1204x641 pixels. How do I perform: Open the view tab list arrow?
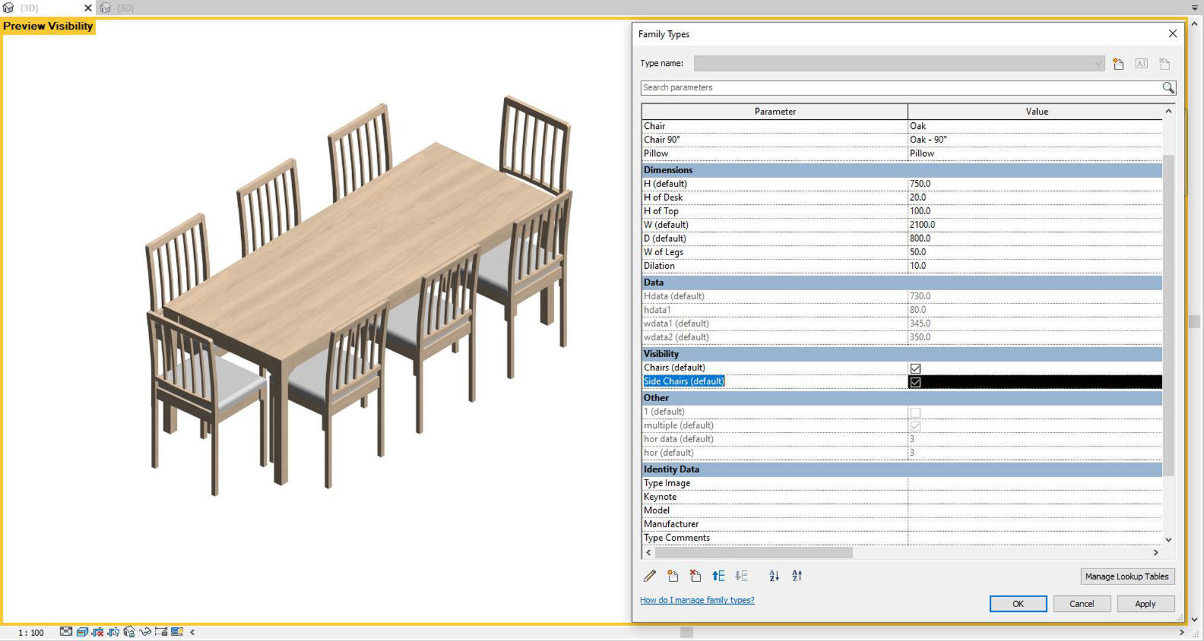click(x=1194, y=8)
